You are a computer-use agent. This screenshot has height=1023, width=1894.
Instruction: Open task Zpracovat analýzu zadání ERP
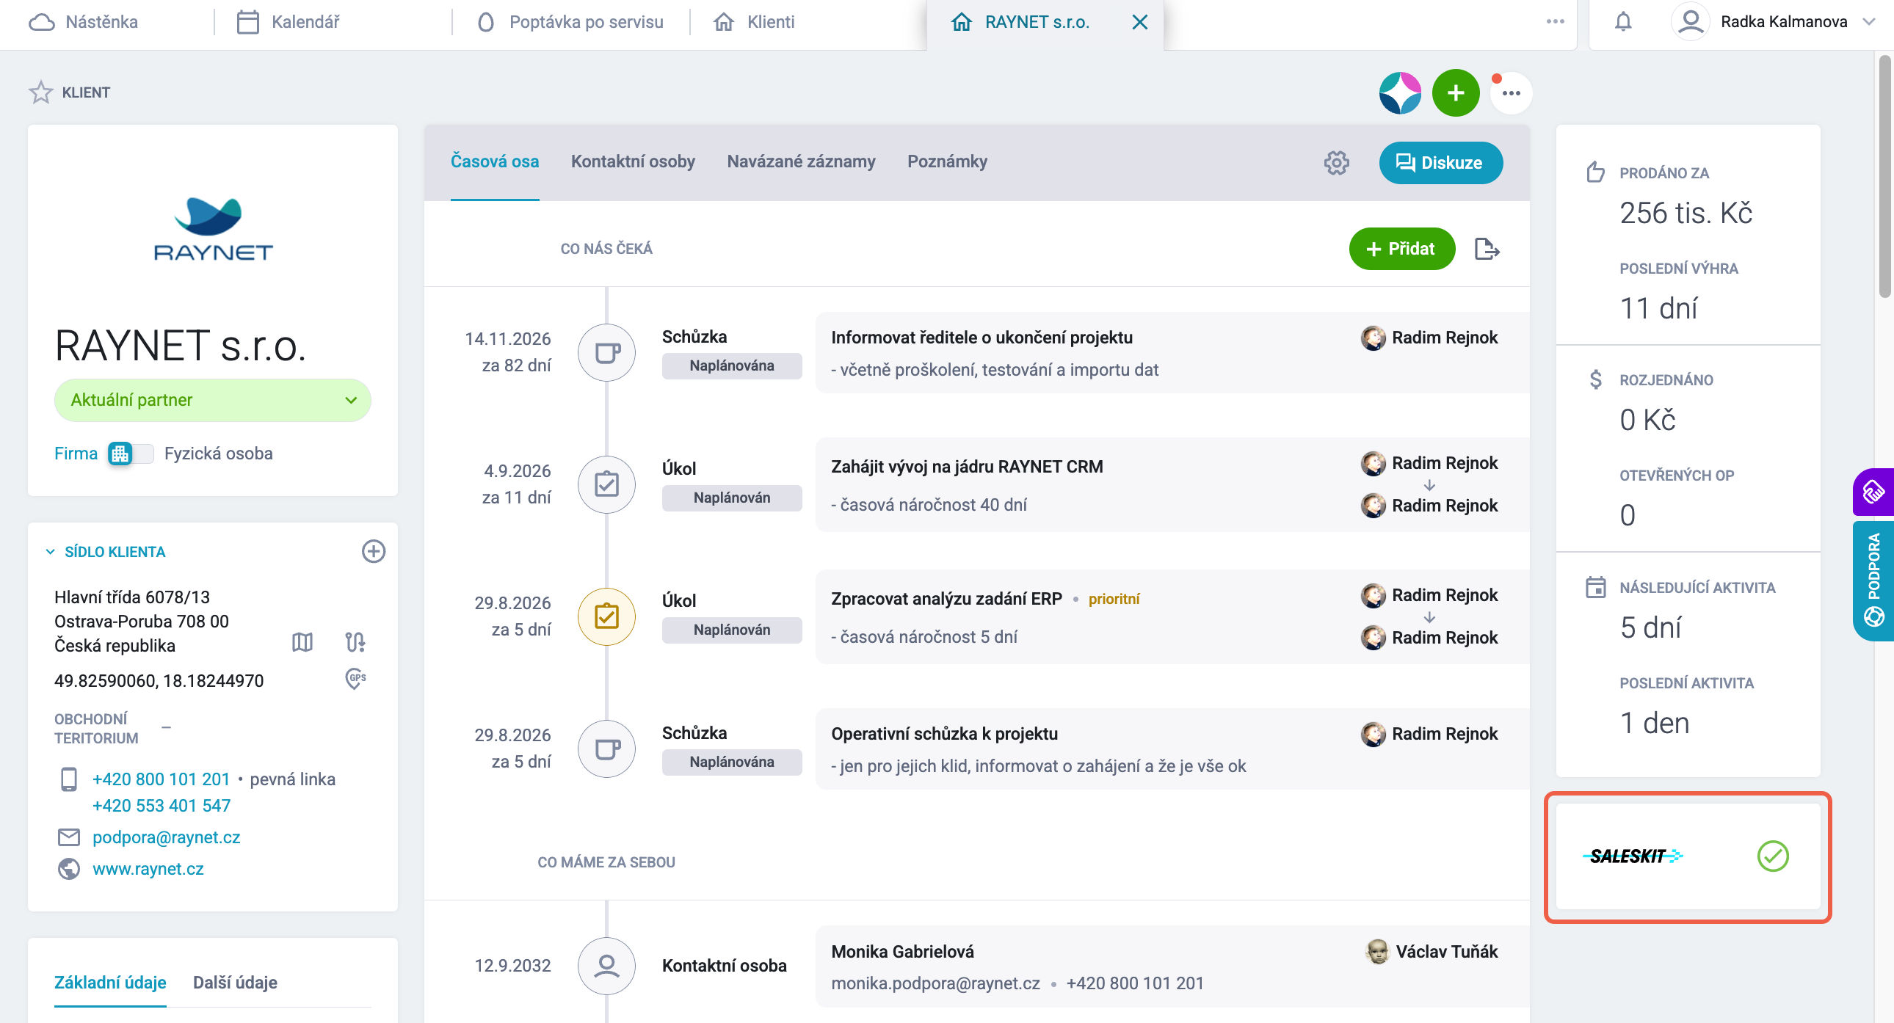pos(946,599)
